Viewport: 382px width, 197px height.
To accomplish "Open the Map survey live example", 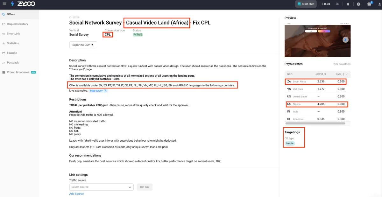I will tap(98, 91).
